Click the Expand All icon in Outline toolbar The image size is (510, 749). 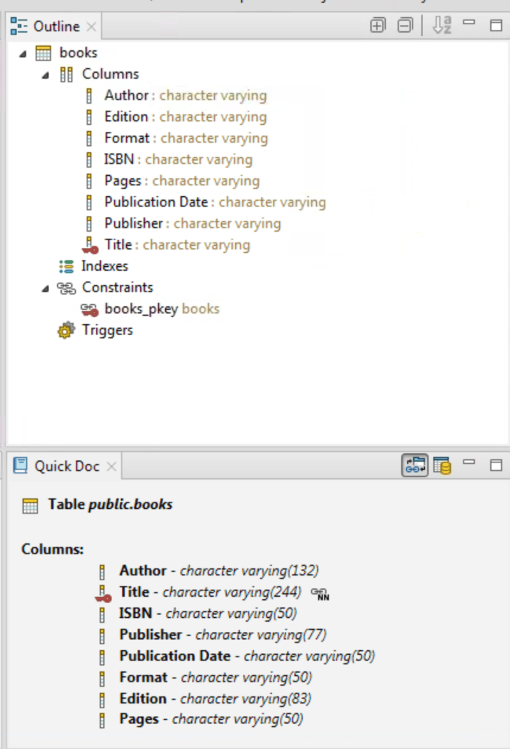(x=377, y=25)
